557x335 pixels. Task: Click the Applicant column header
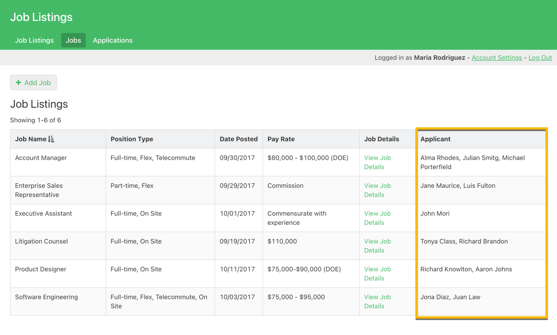tap(435, 139)
